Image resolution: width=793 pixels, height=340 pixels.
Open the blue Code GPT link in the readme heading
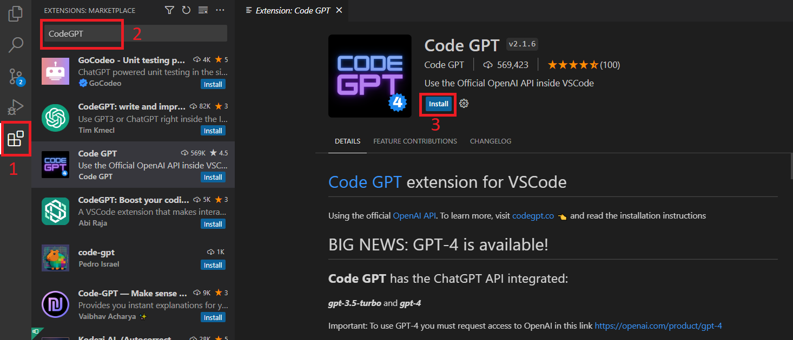click(x=365, y=182)
